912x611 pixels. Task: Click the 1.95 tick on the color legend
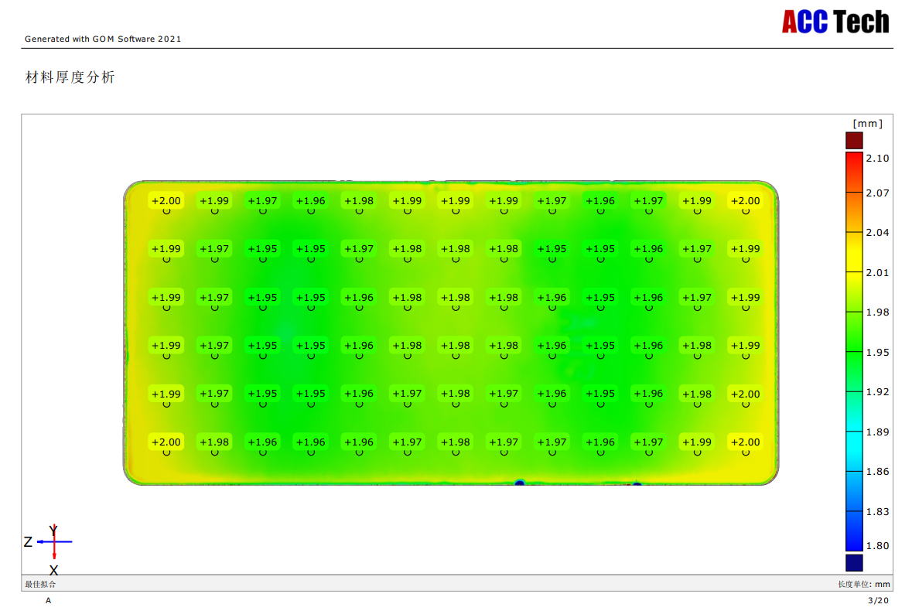[x=877, y=352]
